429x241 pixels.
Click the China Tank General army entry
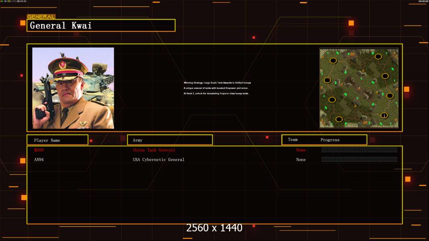pos(154,150)
